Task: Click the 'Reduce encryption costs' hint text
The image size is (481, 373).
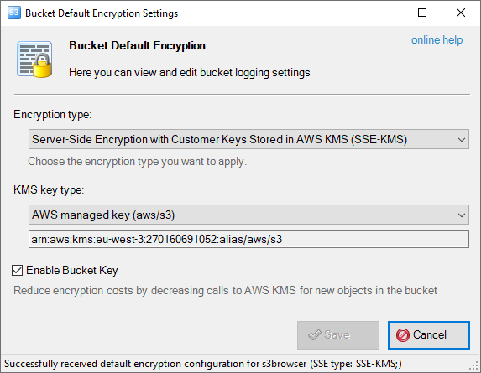Action: pyautogui.click(x=225, y=290)
